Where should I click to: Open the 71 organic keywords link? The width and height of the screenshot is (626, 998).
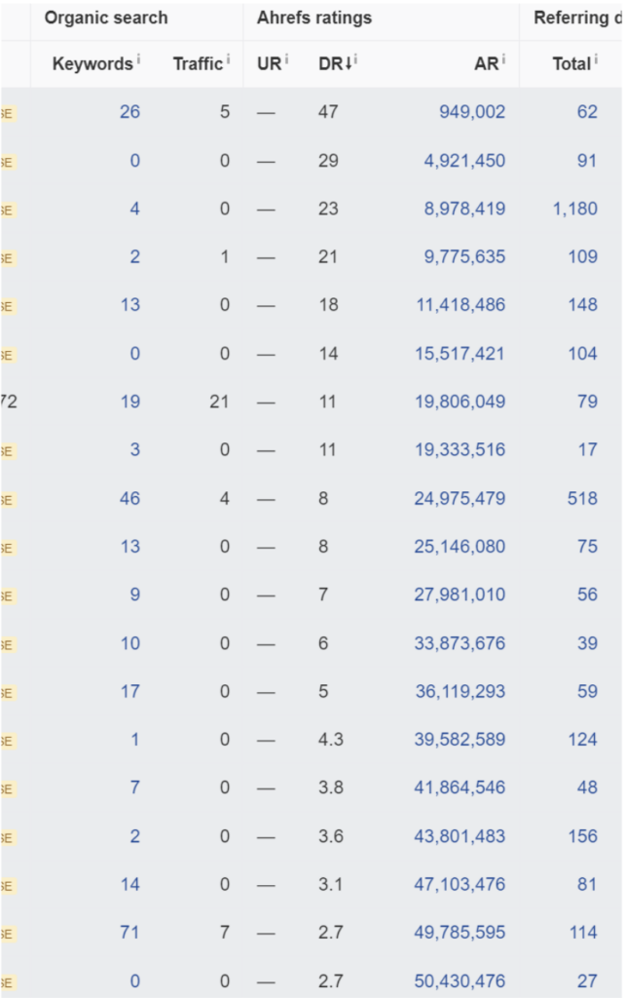pyautogui.click(x=129, y=933)
